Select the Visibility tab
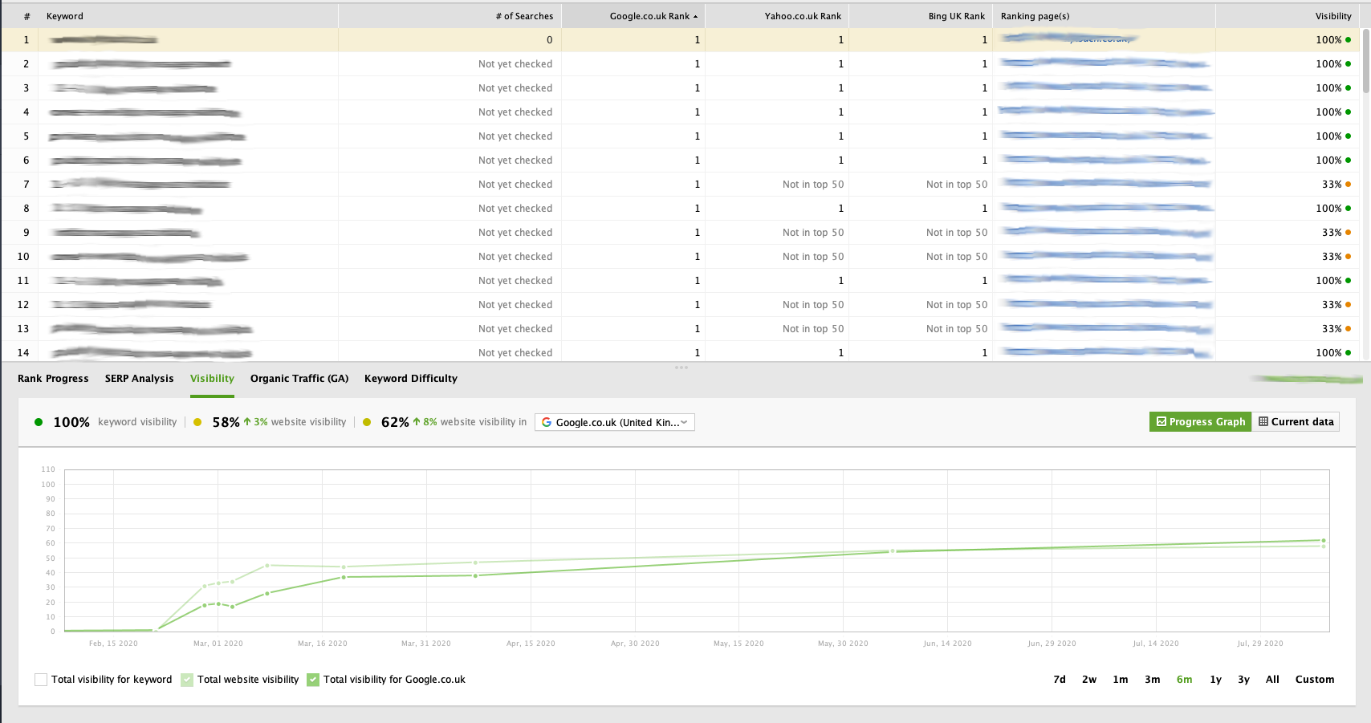Viewport: 1371px width, 723px height. 212,379
